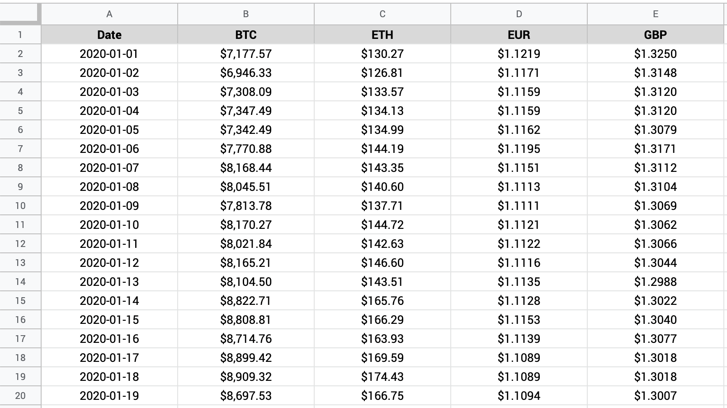Select the EUR header cell
This screenshot has height=408, width=727.
[519, 35]
